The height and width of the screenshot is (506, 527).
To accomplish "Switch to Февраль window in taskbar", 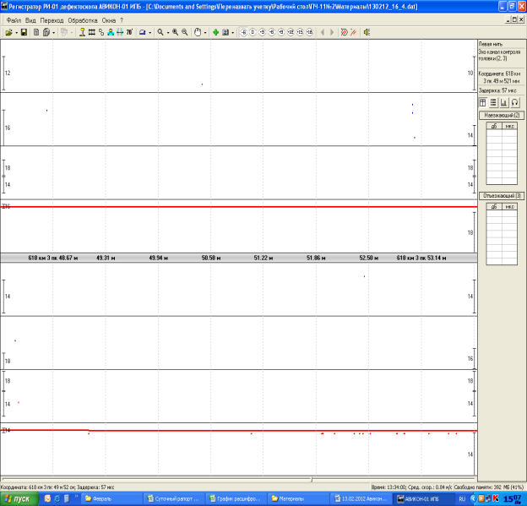I will click(101, 498).
